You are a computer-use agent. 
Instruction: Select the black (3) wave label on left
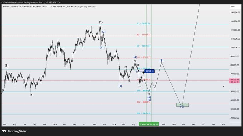6,66
